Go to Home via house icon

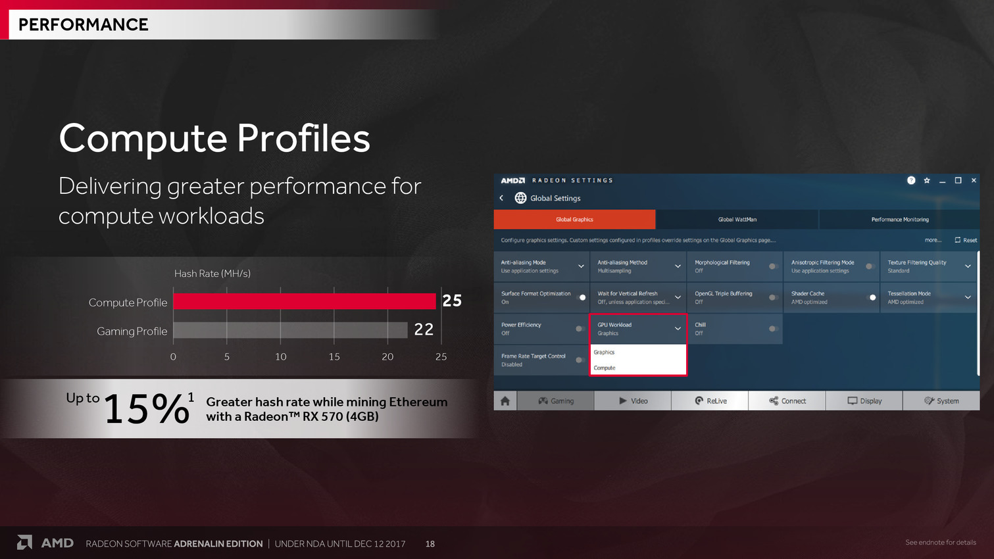[x=505, y=401]
